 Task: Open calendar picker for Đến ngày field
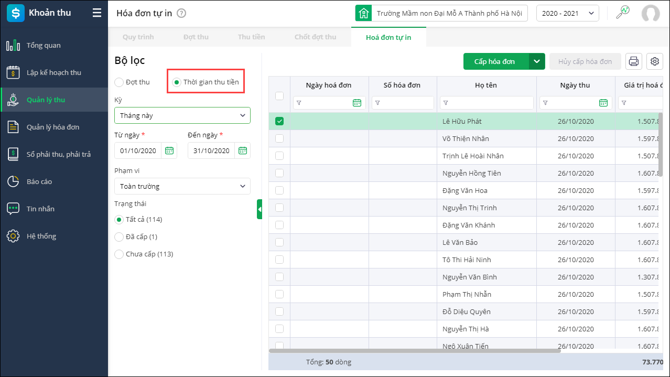[x=243, y=150]
